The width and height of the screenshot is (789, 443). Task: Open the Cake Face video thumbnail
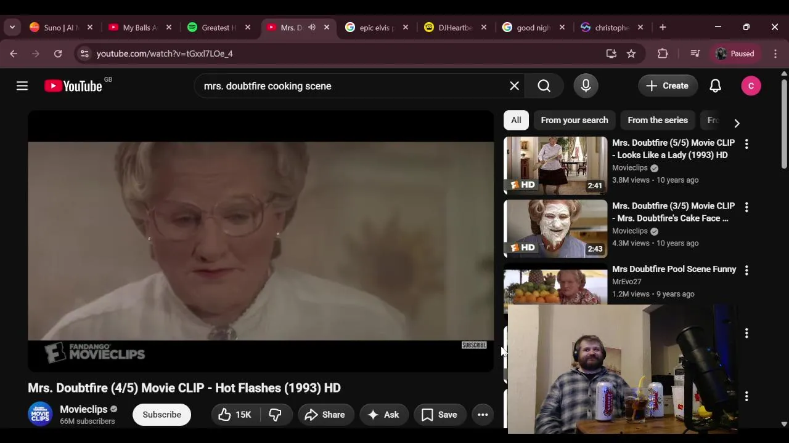[x=555, y=228]
